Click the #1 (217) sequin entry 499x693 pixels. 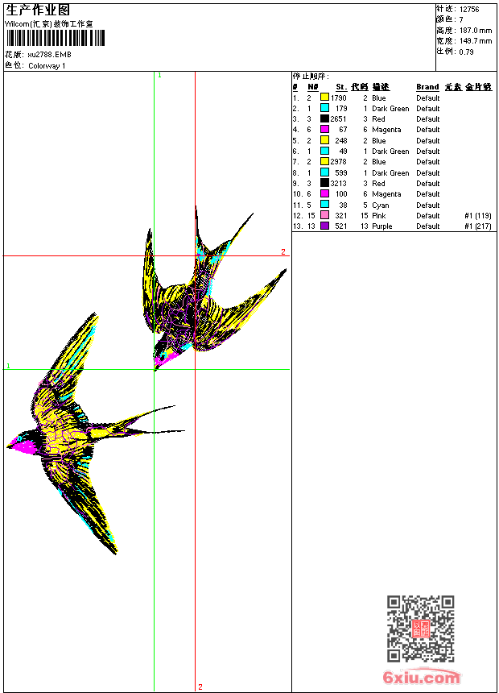tap(477, 226)
